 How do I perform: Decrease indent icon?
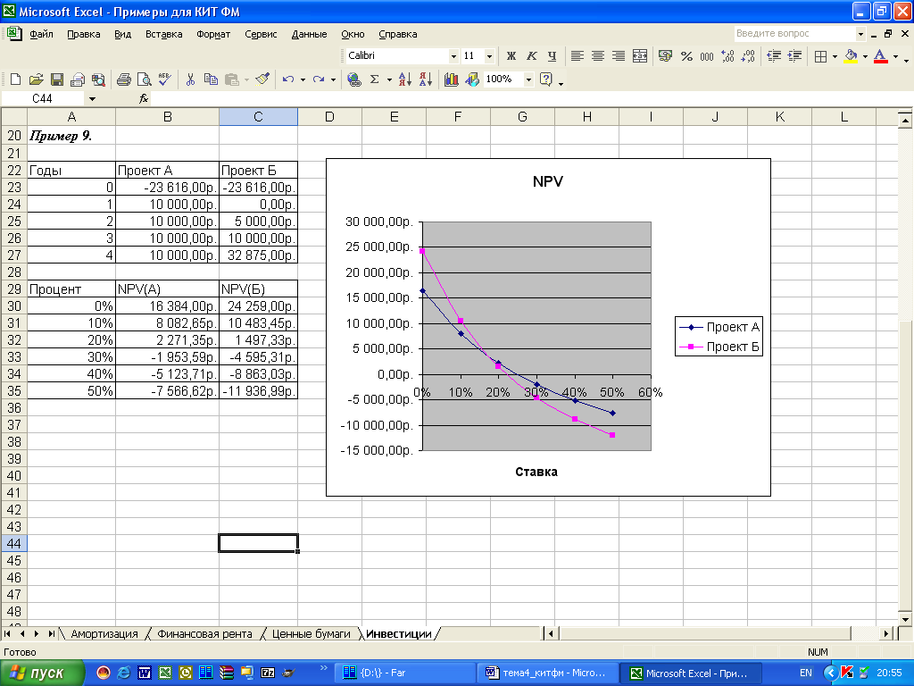(x=774, y=56)
